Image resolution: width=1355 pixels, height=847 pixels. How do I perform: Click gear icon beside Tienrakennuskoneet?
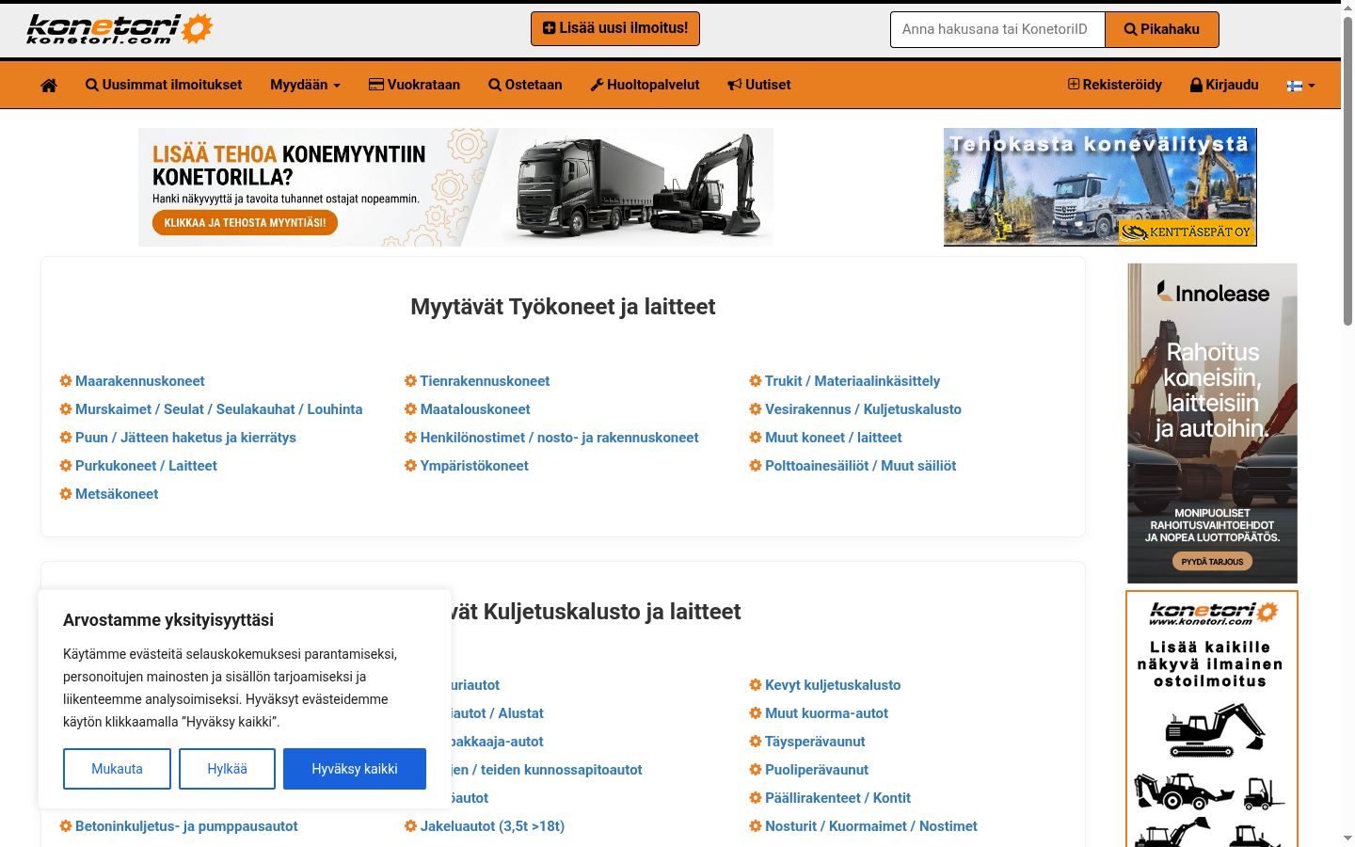click(410, 381)
